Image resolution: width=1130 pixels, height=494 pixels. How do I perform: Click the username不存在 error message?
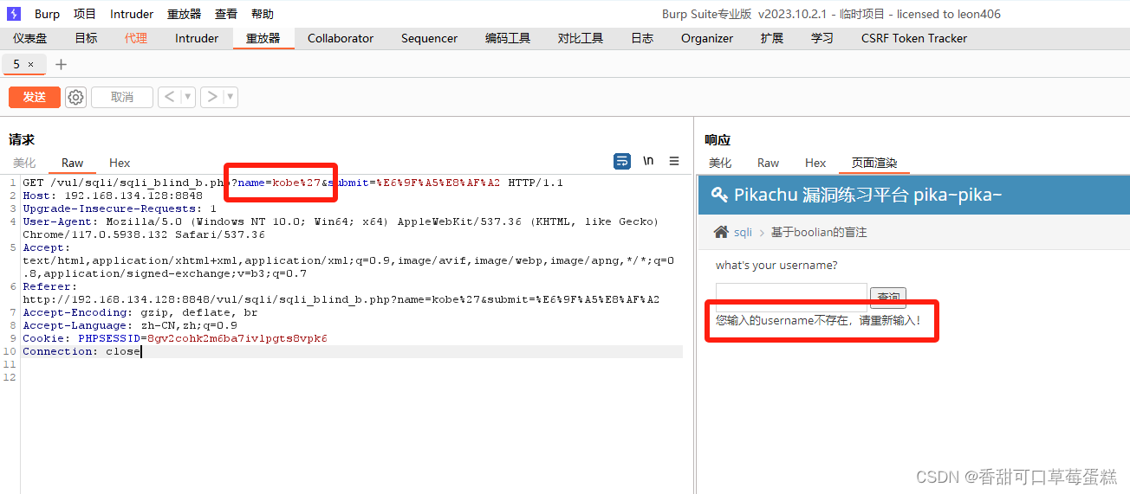(818, 320)
